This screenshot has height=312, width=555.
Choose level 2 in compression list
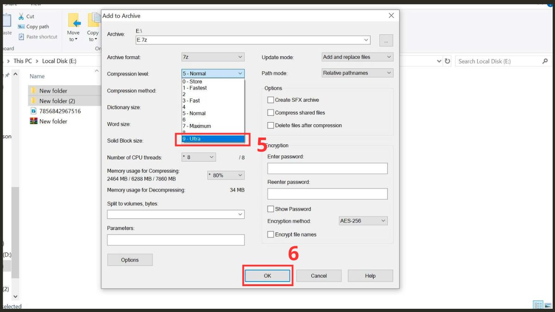coord(213,94)
